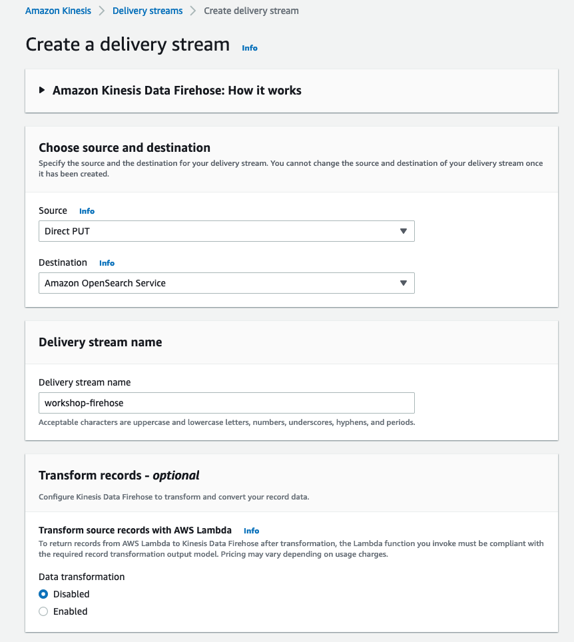The width and height of the screenshot is (574, 642).
Task: Click the Data transformation label
Action: coord(81,577)
